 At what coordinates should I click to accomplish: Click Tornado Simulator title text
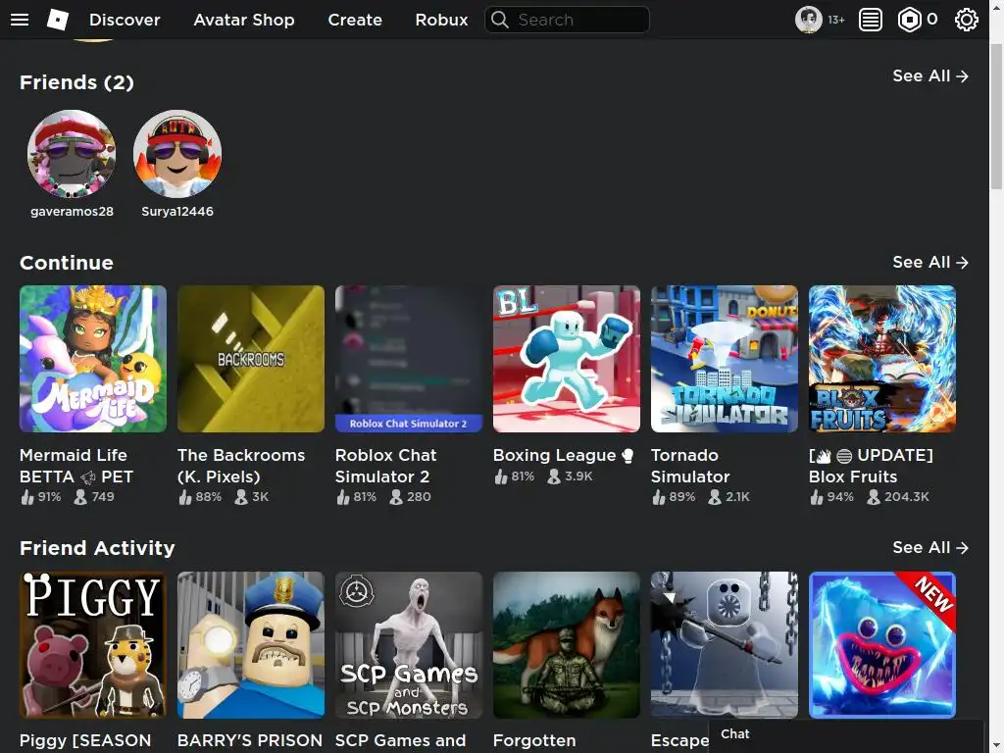click(x=690, y=466)
